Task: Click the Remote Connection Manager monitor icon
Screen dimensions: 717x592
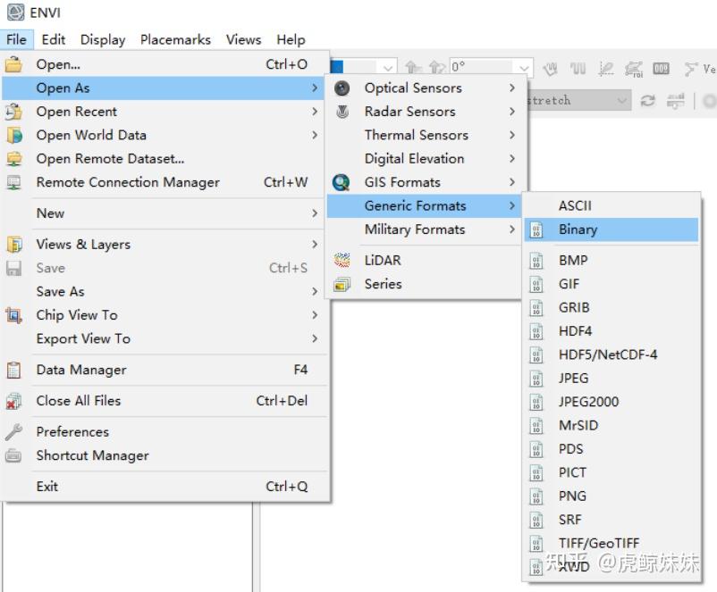Action: pyautogui.click(x=13, y=183)
